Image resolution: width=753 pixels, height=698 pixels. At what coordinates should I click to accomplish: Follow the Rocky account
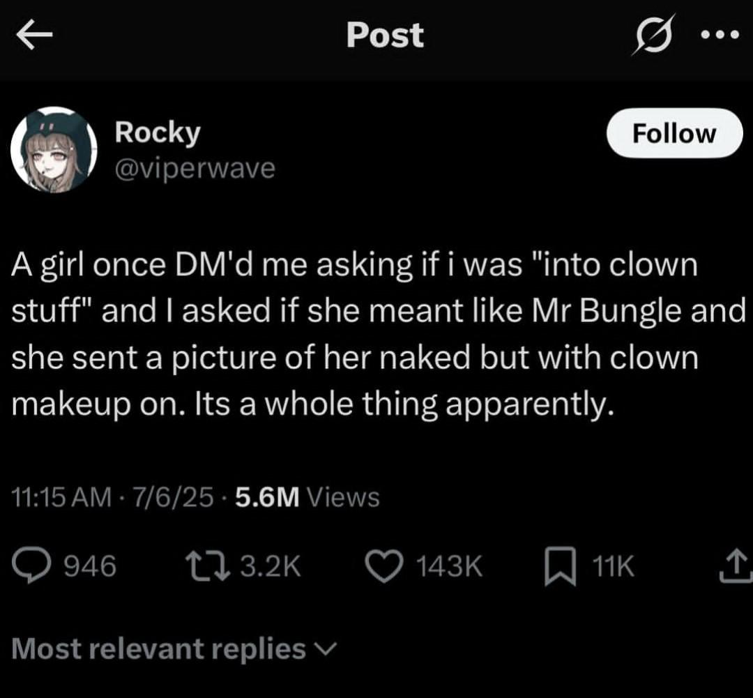point(674,133)
